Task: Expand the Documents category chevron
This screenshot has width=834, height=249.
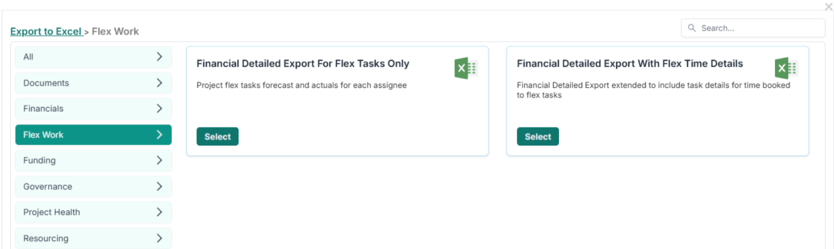Action: click(x=159, y=83)
